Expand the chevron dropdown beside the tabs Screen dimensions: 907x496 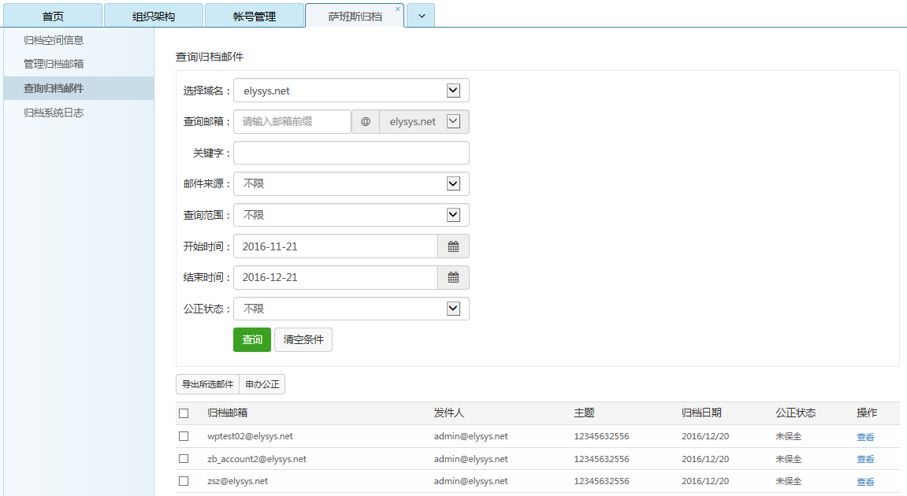pyautogui.click(x=420, y=15)
